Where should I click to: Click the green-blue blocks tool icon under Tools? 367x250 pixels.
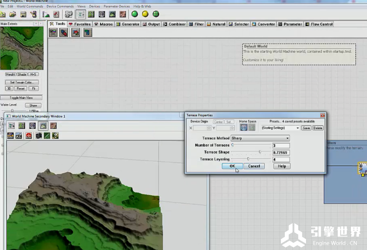(x=88, y=33)
